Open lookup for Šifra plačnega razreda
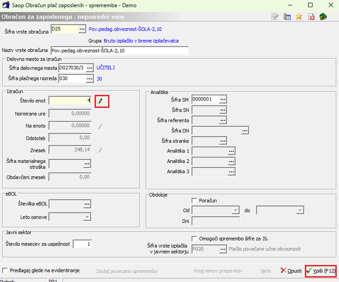 tap(90, 79)
